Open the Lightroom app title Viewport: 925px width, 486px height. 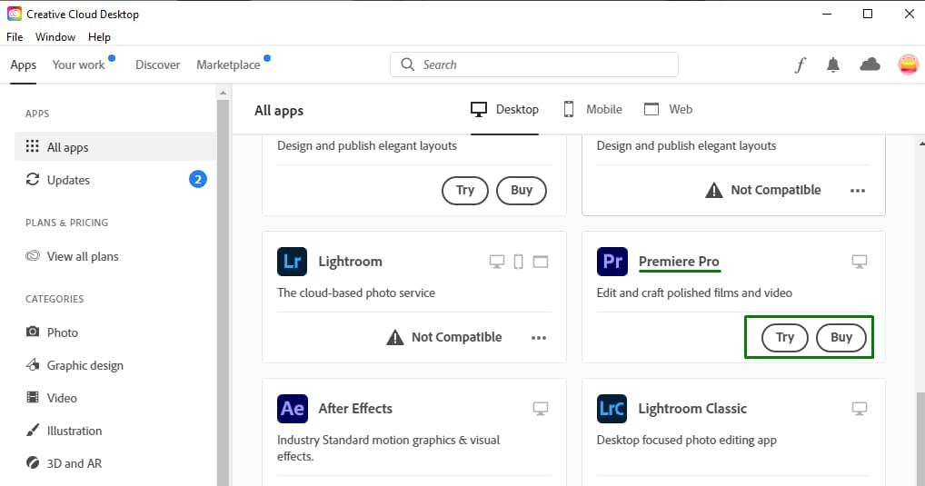tap(351, 262)
